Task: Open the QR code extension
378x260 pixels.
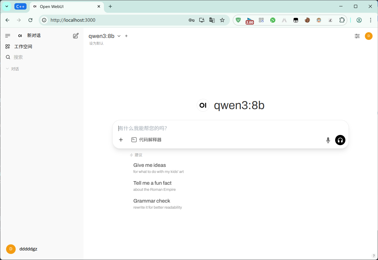Action: [261, 20]
